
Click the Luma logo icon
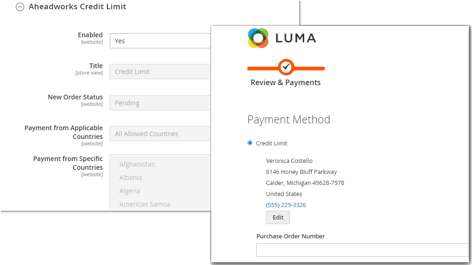pyautogui.click(x=258, y=38)
